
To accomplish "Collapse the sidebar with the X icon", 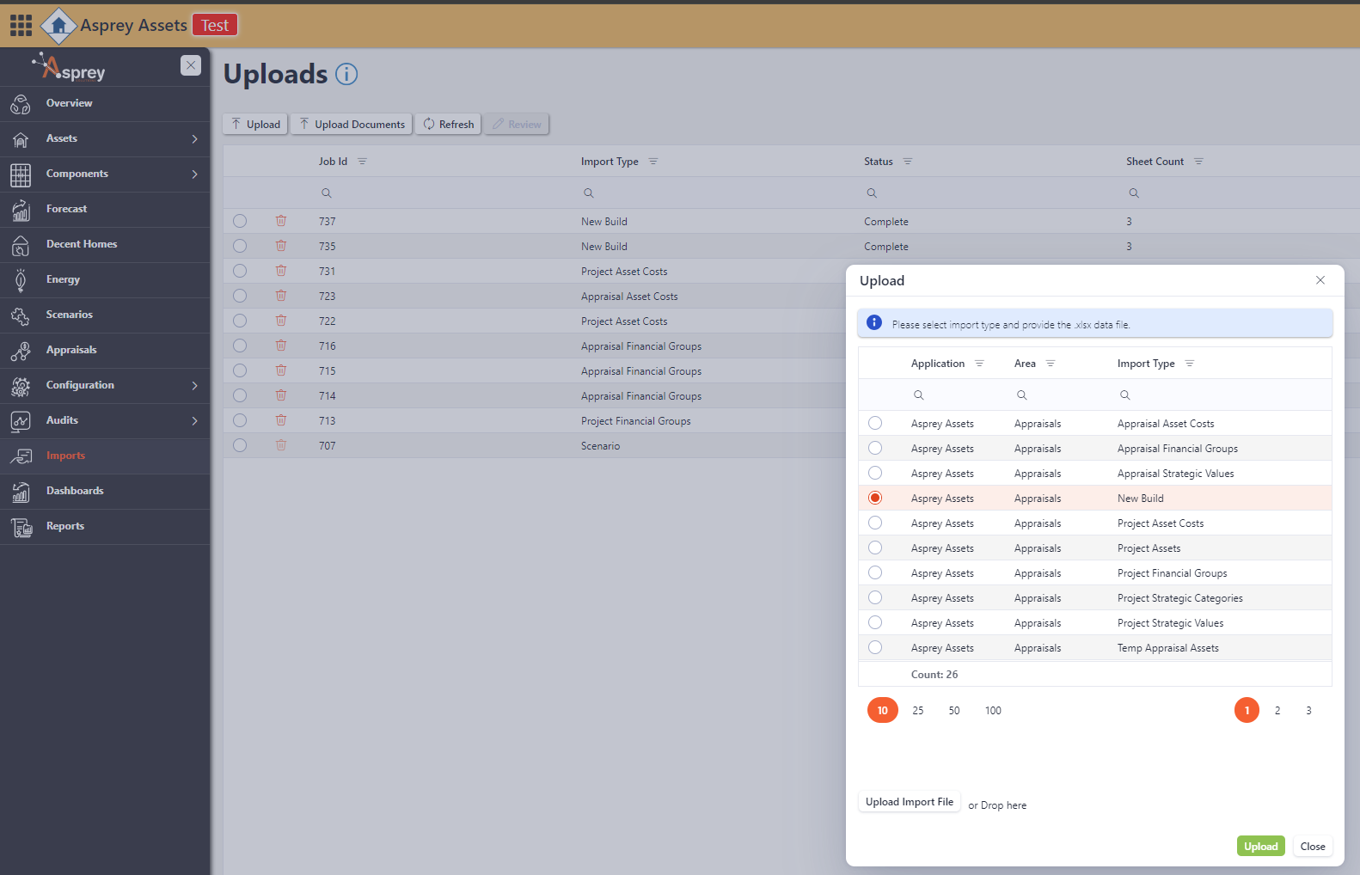I will (191, 65).
